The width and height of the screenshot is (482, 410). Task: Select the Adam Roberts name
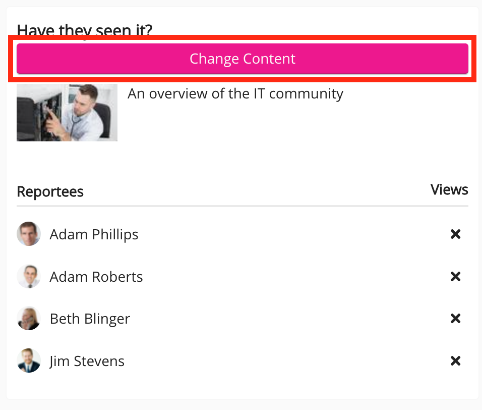pos(96,277)
